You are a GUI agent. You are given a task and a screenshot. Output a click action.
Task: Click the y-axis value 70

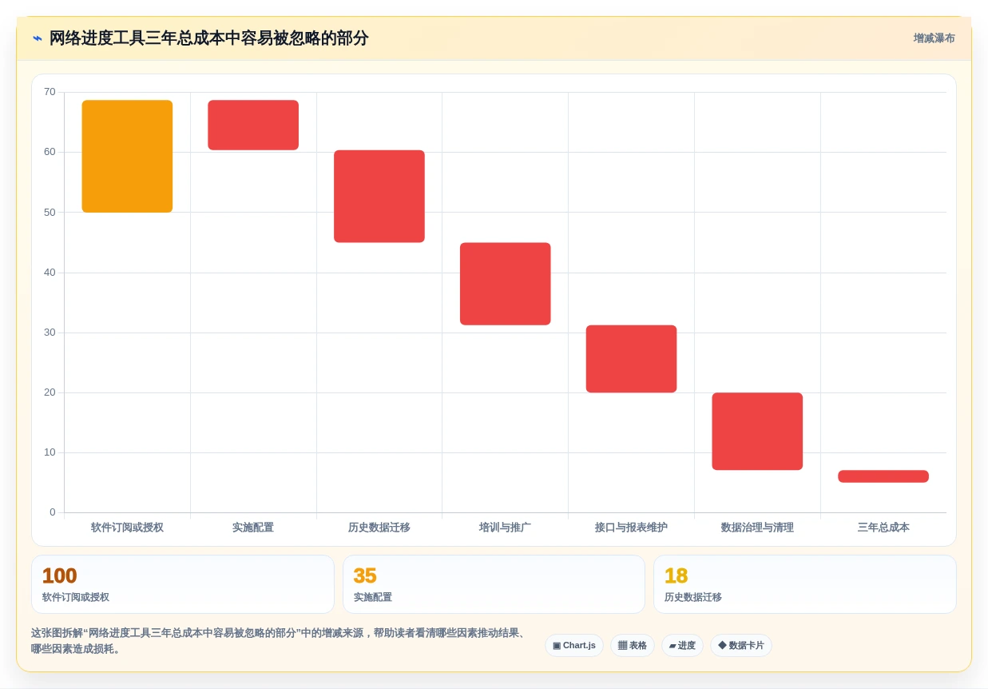(50, 92)
